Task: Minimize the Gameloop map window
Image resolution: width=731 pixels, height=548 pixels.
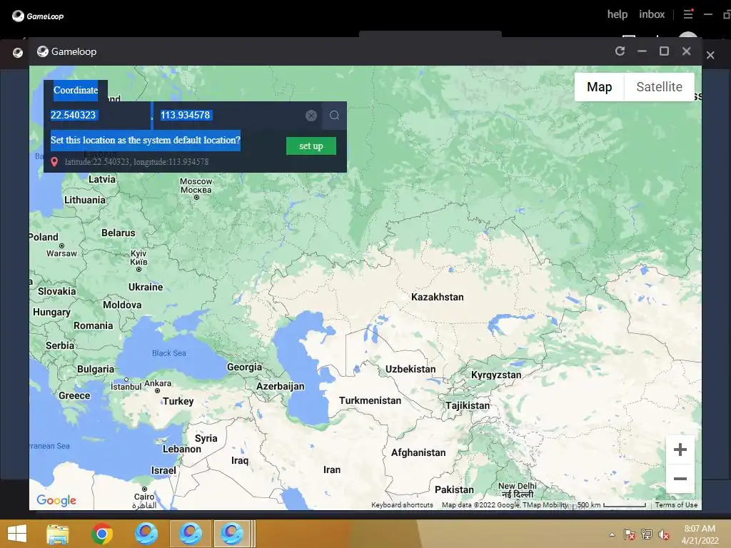Action: pyautogui.click(x=642, y=51)
